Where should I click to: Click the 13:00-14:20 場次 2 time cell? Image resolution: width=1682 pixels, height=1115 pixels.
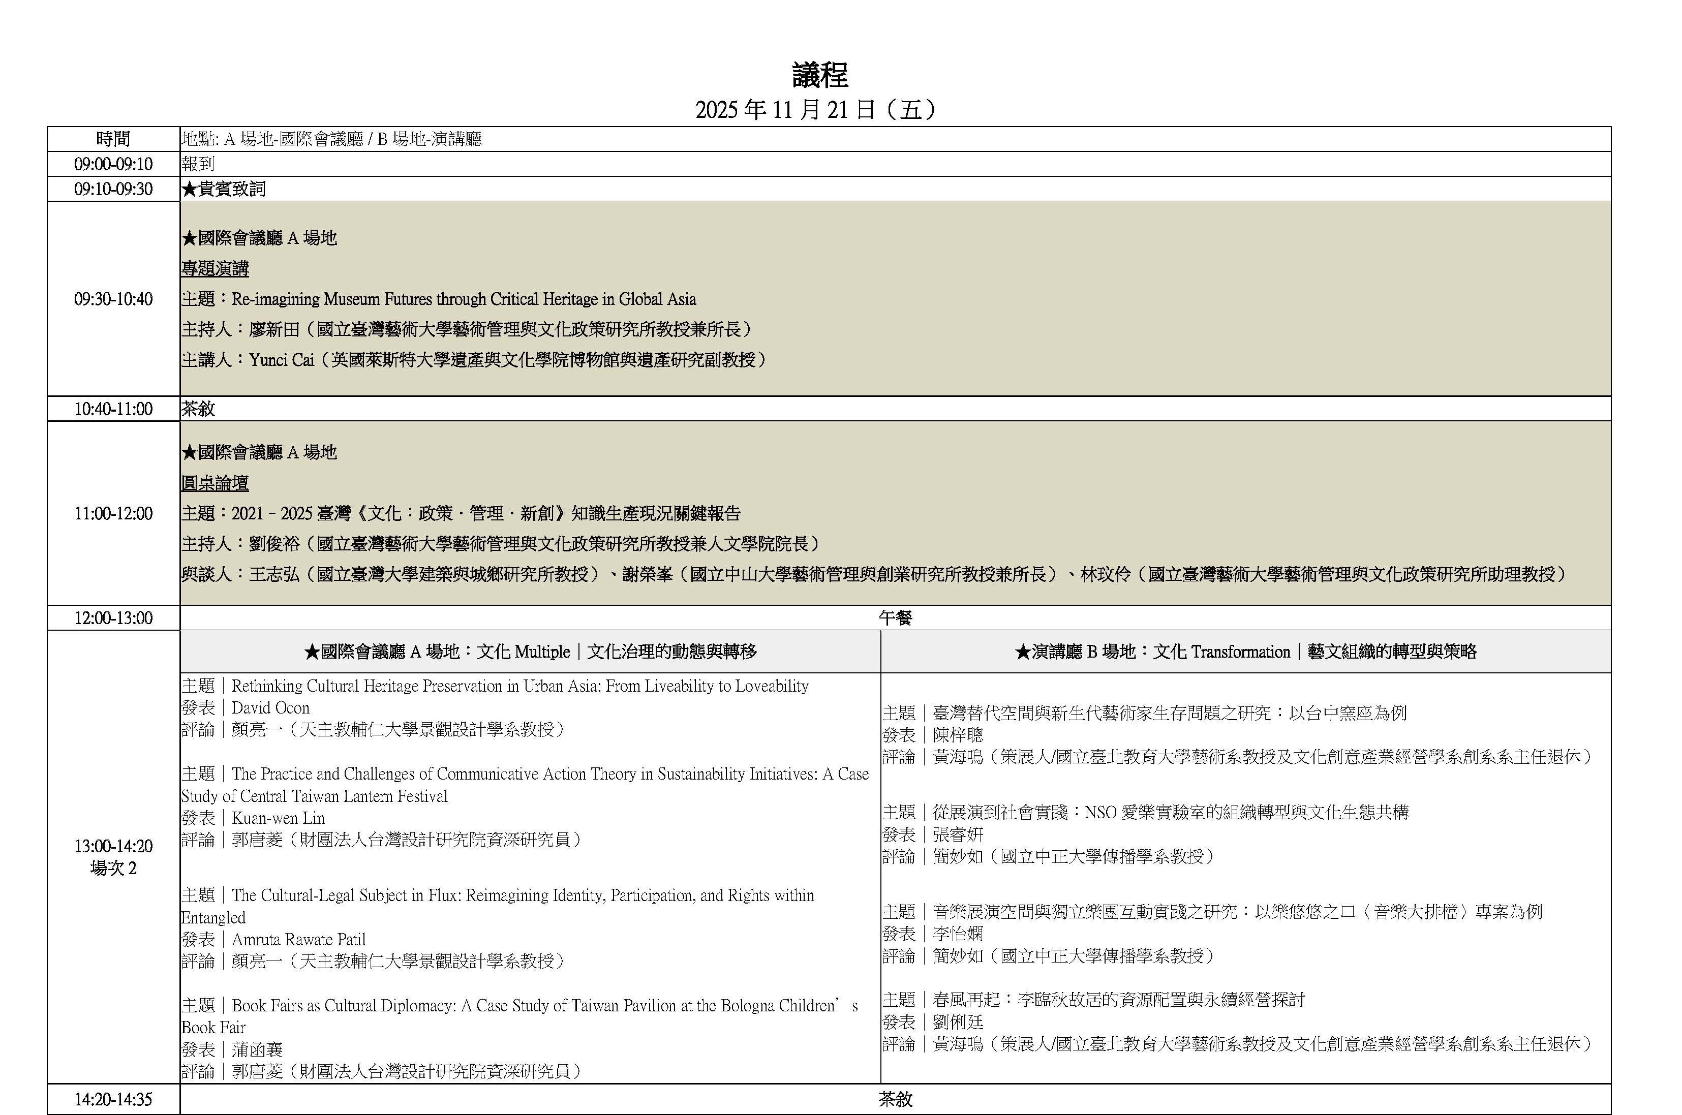113,857
